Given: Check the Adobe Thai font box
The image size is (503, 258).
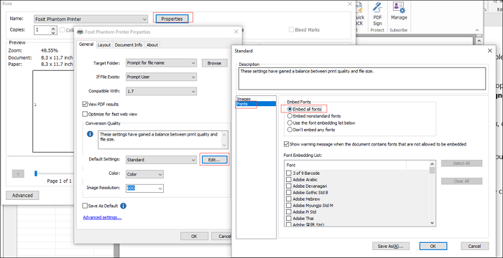Looking at the screenshot, I should [289, 219].
